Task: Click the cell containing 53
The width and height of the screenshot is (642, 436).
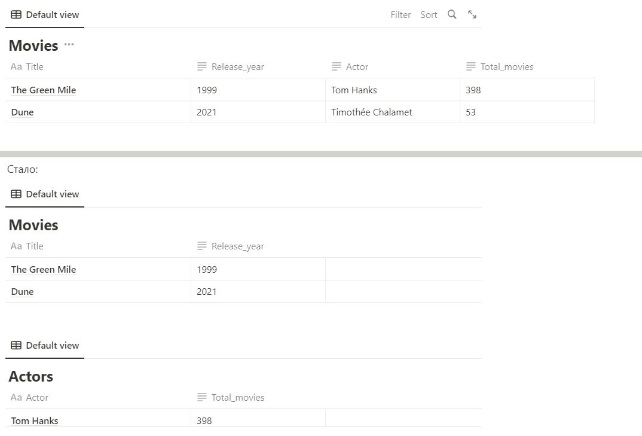Action: click(x=470, y=112)
